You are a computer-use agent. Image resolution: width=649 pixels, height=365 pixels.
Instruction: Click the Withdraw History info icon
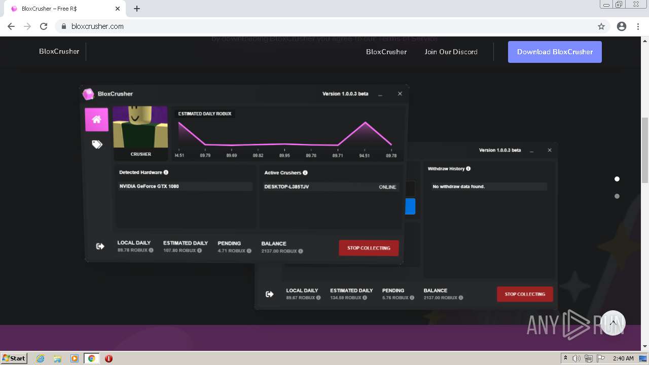468,169
